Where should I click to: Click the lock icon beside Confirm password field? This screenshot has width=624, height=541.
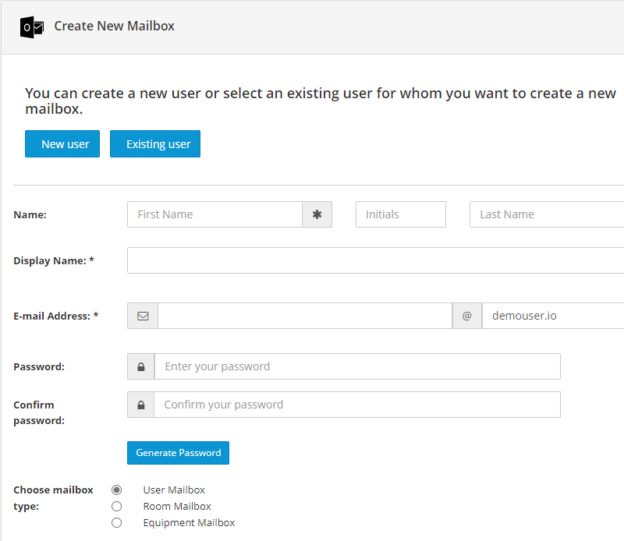(141, 405)
